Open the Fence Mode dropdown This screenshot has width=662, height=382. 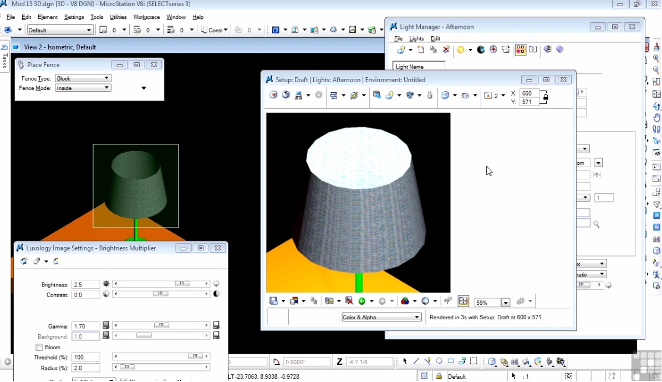coord(83,88)
